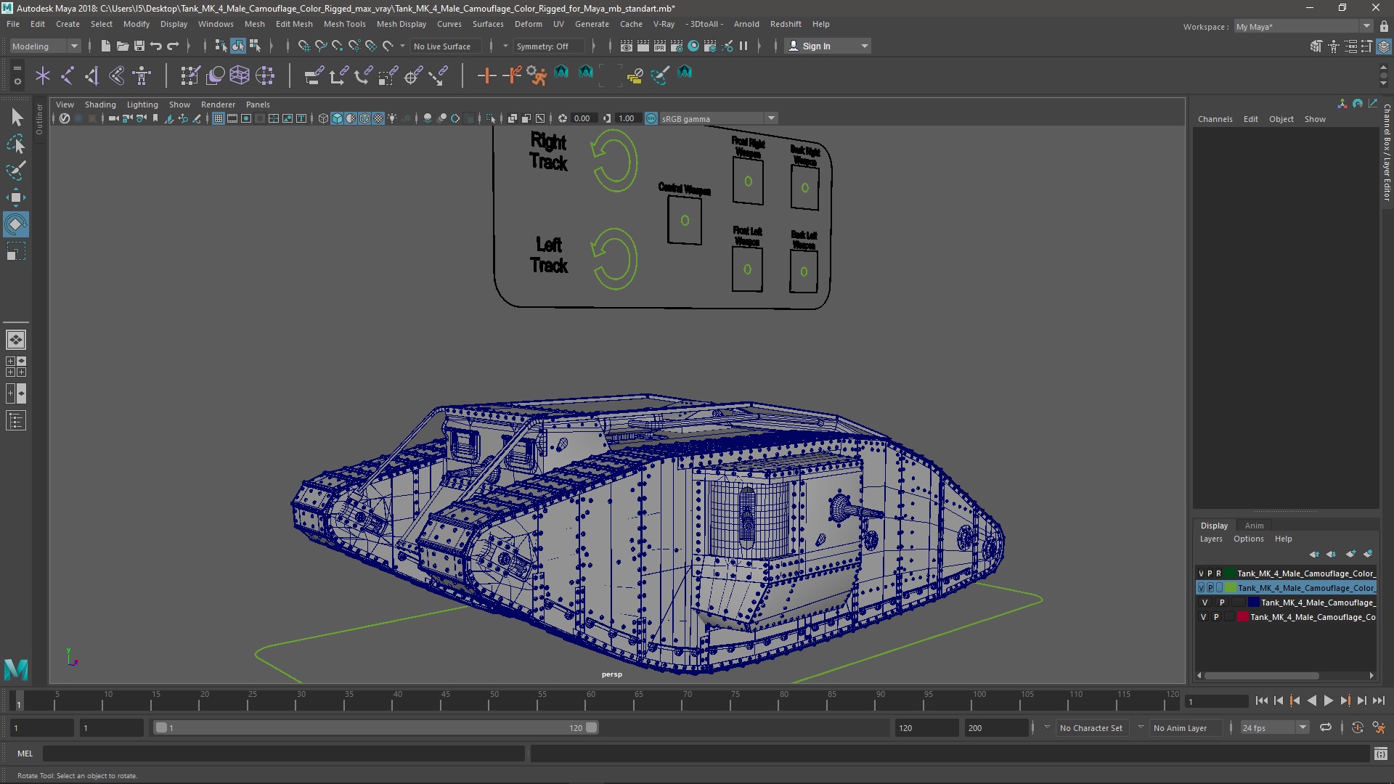Go to start of playback range

[x=1261, y=701]
